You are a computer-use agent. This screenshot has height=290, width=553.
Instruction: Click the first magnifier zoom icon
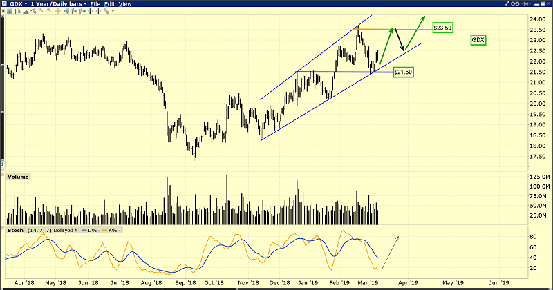41,10
